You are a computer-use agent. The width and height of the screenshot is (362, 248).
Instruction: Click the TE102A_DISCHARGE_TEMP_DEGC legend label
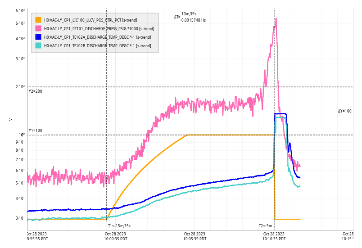point(97,37)
